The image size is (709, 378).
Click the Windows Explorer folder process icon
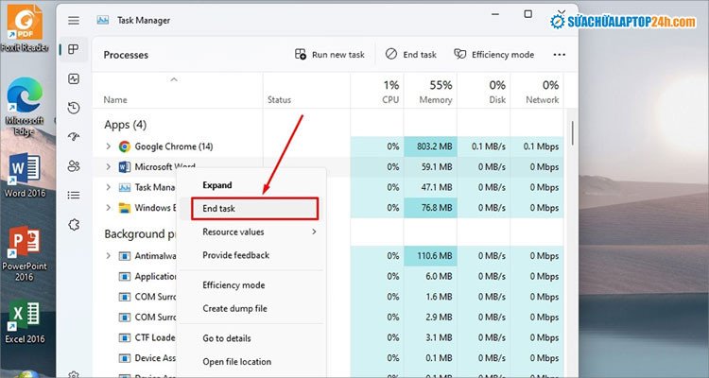(x=125, y=208)
